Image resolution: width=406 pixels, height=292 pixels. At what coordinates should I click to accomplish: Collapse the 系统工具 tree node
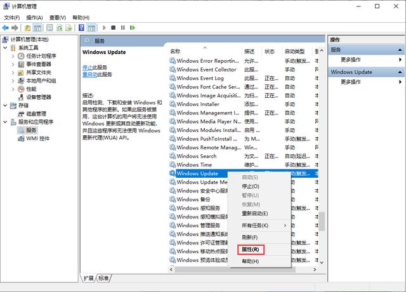(5, 48)
